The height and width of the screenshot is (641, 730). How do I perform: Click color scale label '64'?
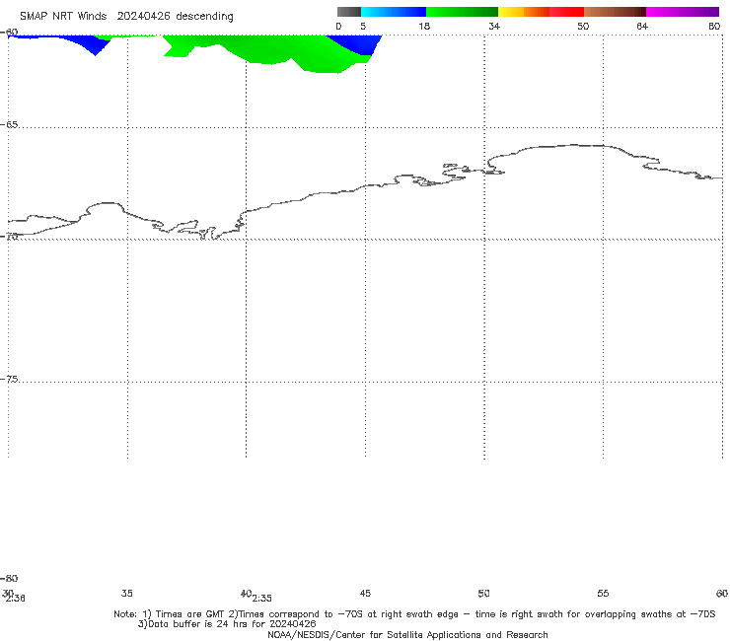pos(642,27)
